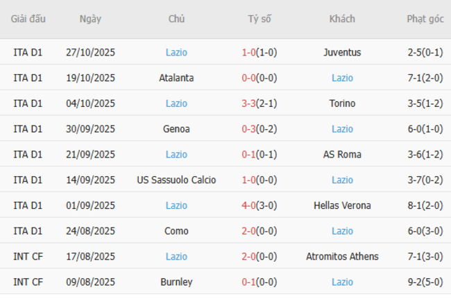451x299 pixels.
Task: Click the Como team name
Action: point(176,231)
